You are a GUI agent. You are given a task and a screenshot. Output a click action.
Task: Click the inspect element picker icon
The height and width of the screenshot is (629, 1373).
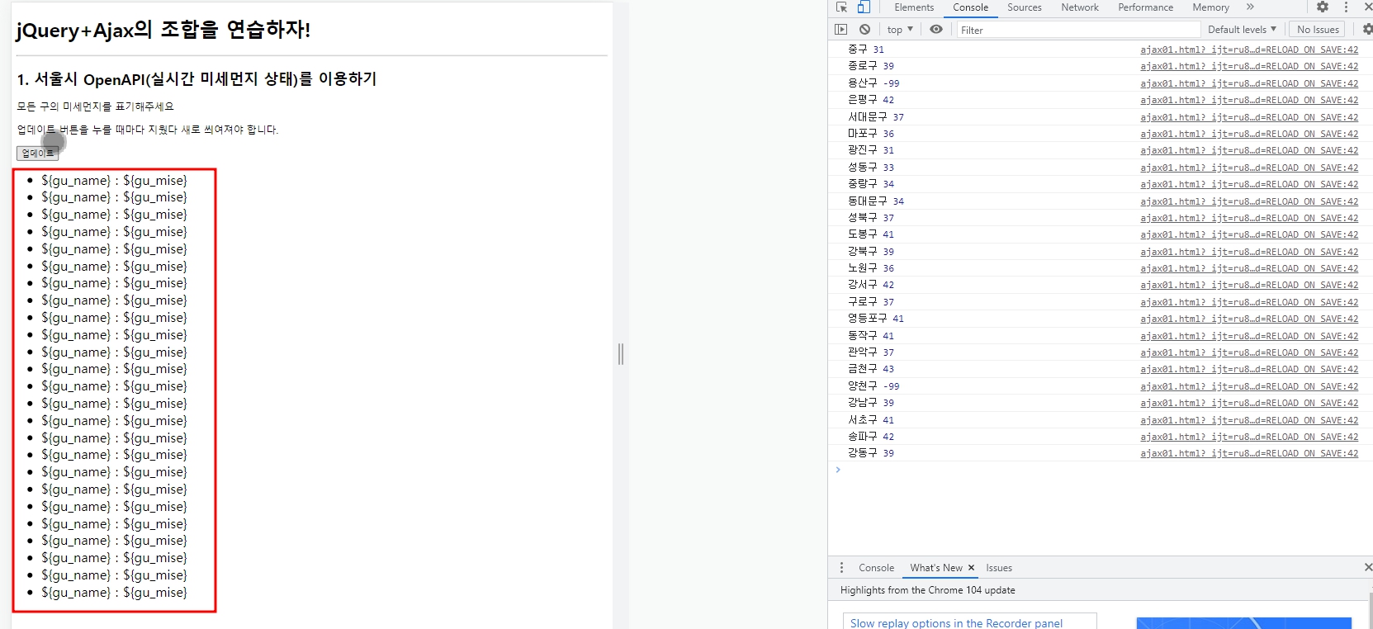point(841,7)
